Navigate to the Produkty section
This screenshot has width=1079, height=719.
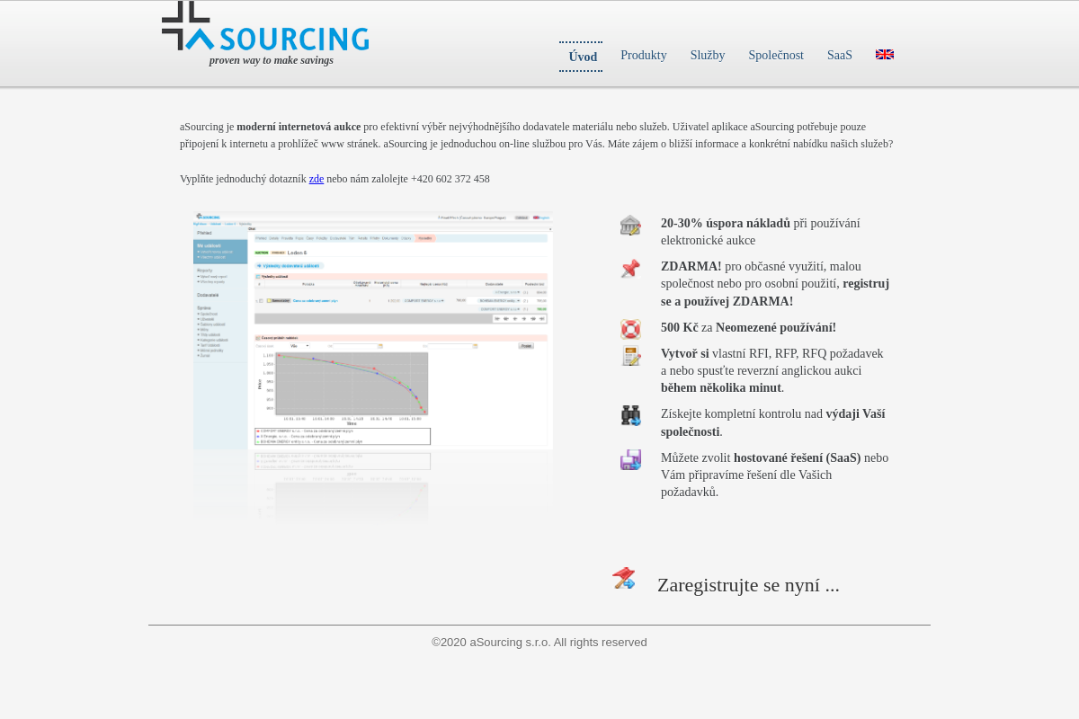[643, 55]
